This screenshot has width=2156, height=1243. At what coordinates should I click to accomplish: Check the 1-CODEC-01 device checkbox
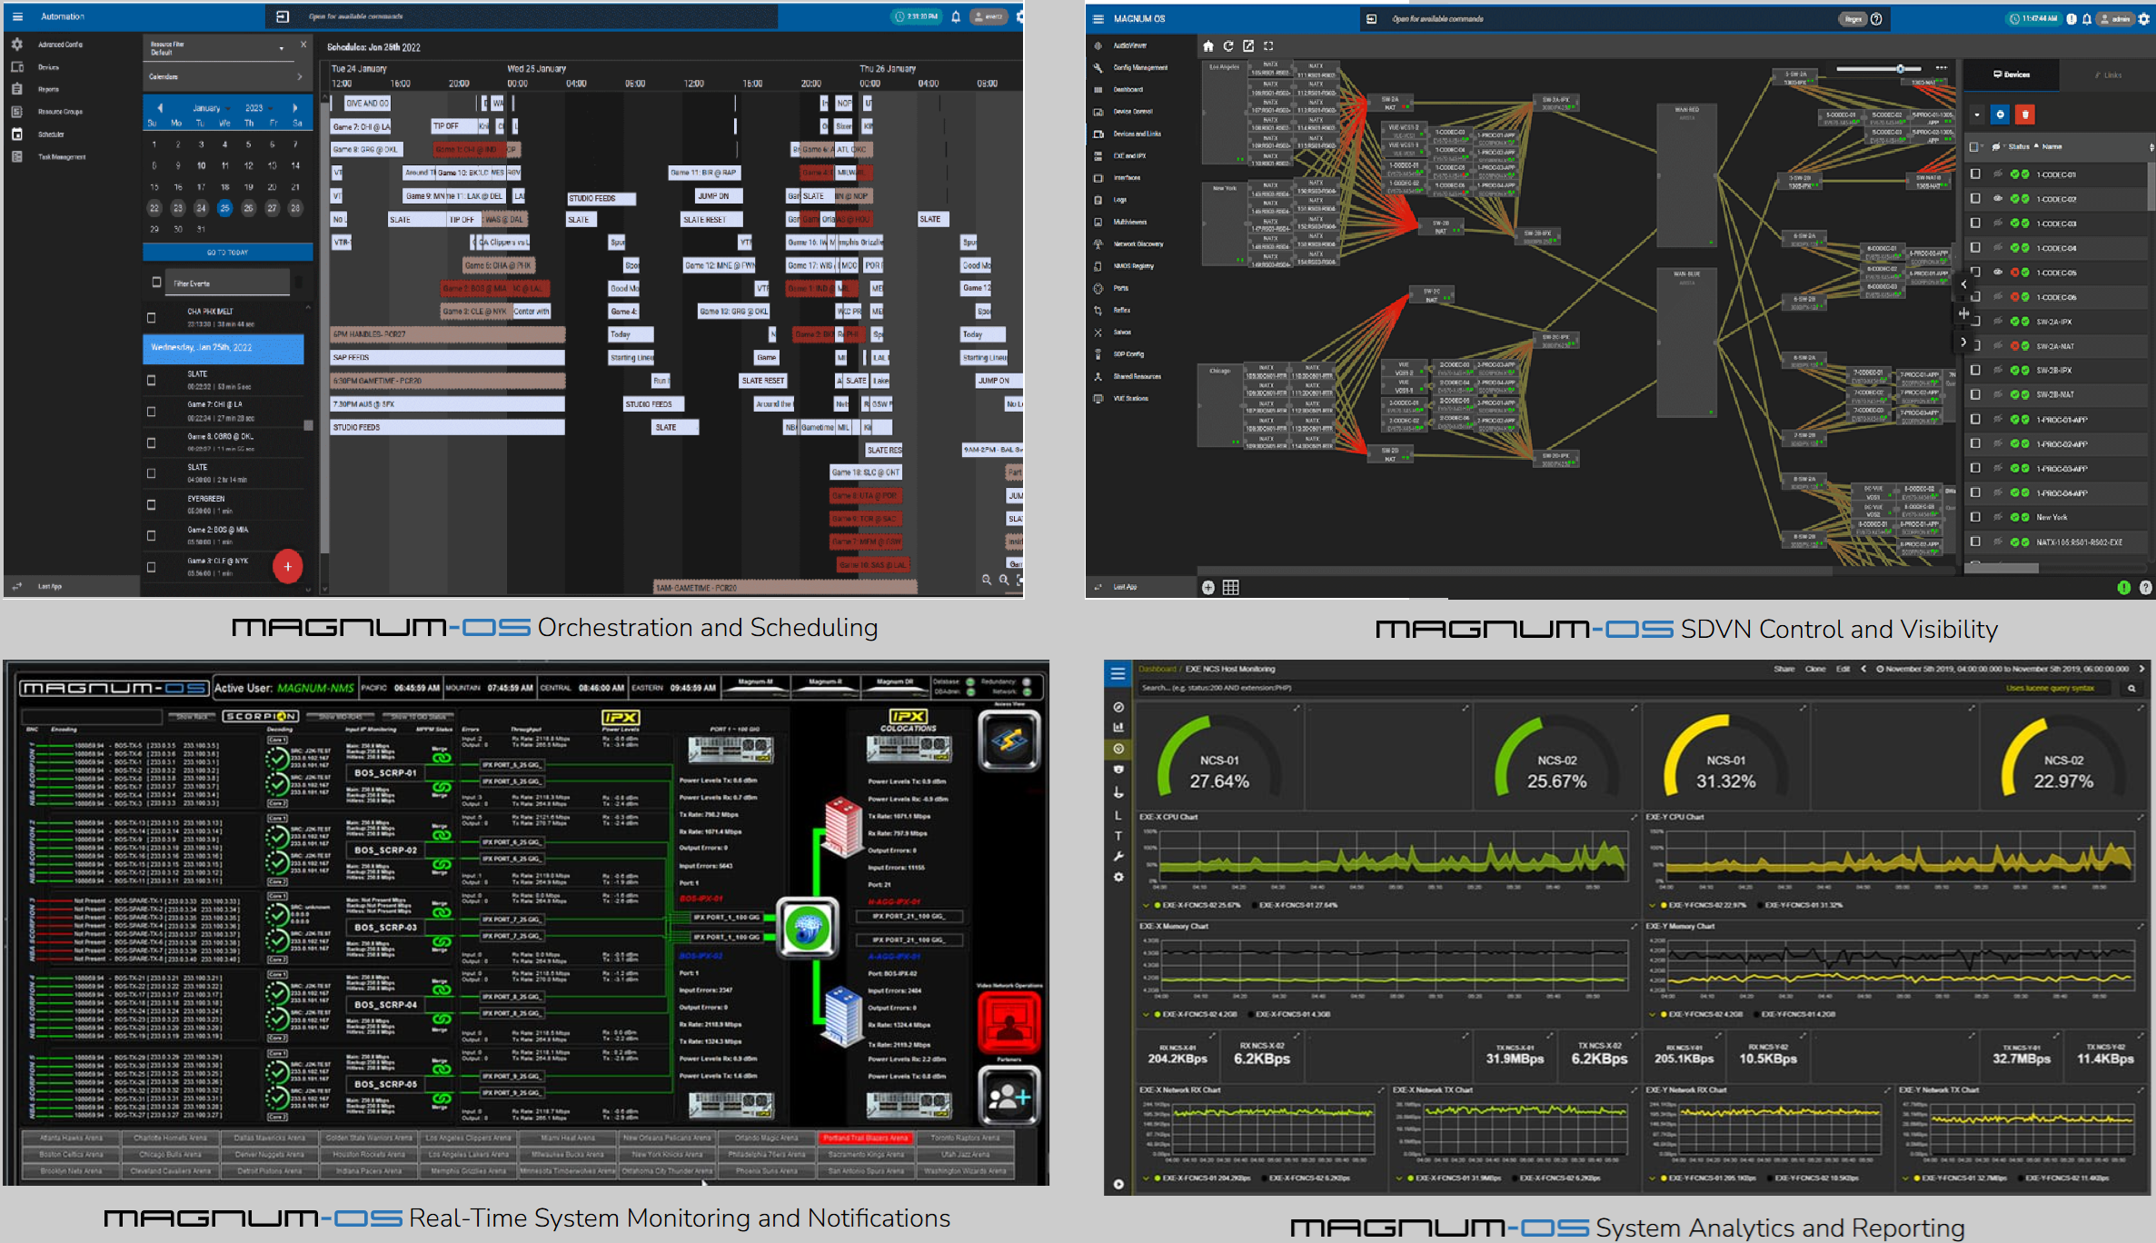click(x=1975, y=174)
